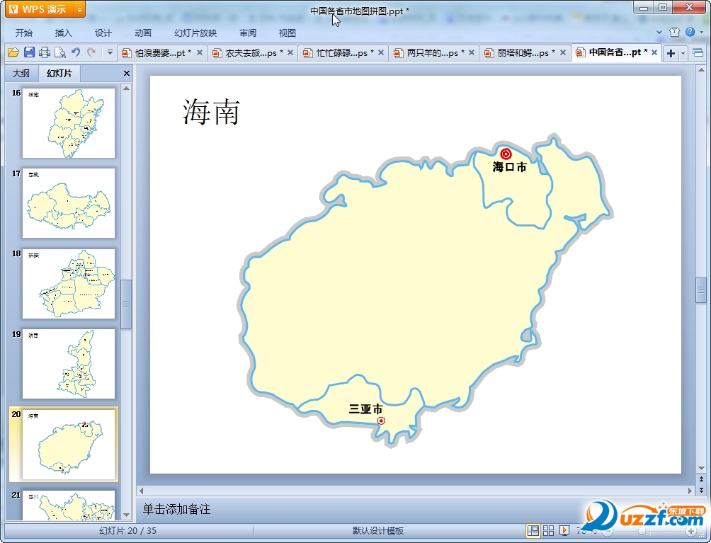Screen dimensions: 711x543
Task: Switch to the 幻灯片 thumbnails pane tab
Action: (59, 73)
